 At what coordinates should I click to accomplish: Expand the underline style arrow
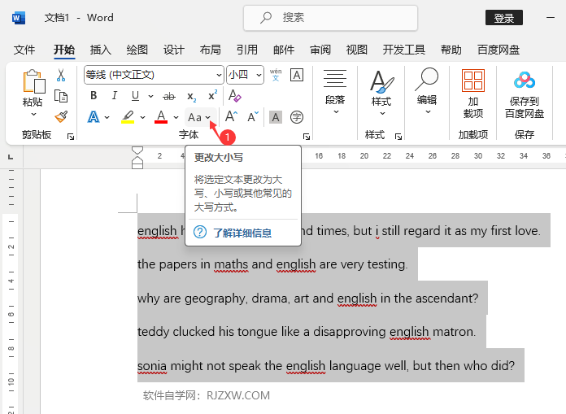click(150, 96)
